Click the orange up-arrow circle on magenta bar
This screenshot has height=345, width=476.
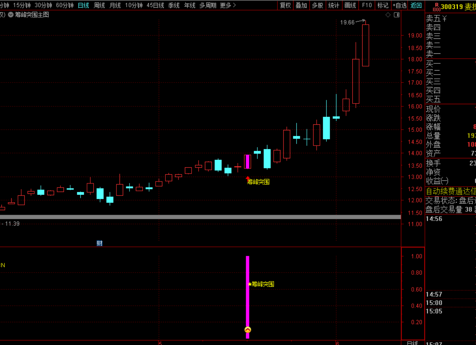[248, 330]
